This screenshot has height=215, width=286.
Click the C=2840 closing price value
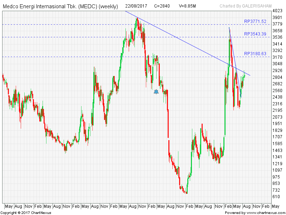point(162,6)
